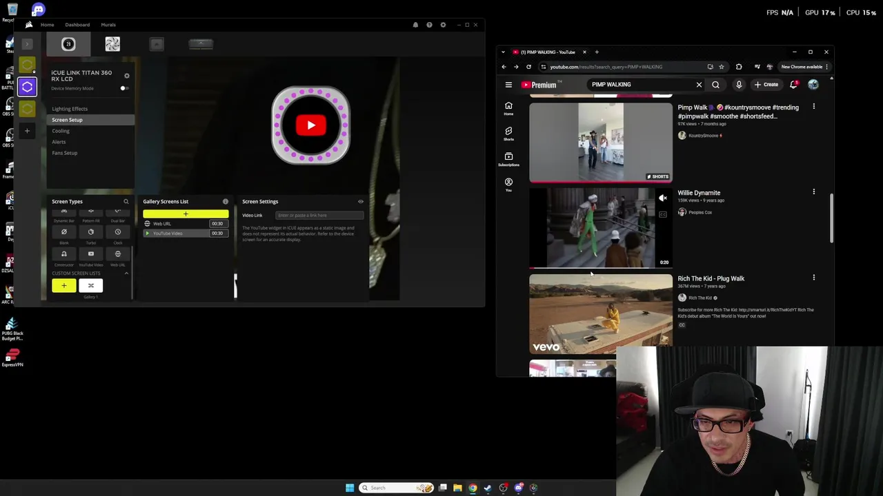Search Screen Types with magnifier icon

(x=126, y=202)
